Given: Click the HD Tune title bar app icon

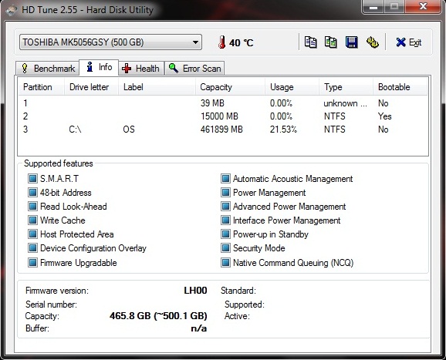Looking at the screenshot, I should [x=12, y=10].
